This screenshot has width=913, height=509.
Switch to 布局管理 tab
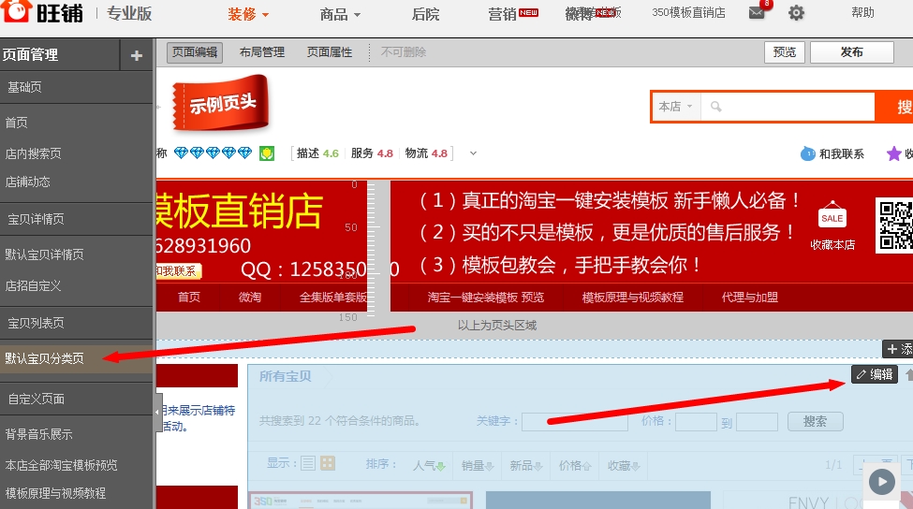(x=262, y=52)
